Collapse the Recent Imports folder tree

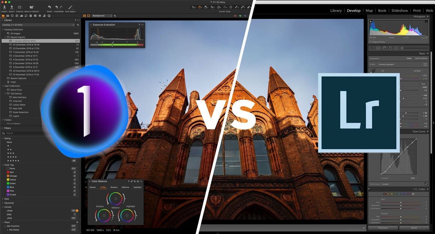[6, 37]
